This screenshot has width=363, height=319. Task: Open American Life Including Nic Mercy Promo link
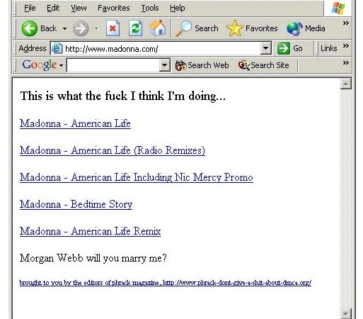(x=137, y=177)
